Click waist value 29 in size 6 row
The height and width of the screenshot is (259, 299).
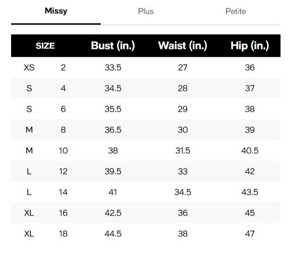[x=183, y=109]
